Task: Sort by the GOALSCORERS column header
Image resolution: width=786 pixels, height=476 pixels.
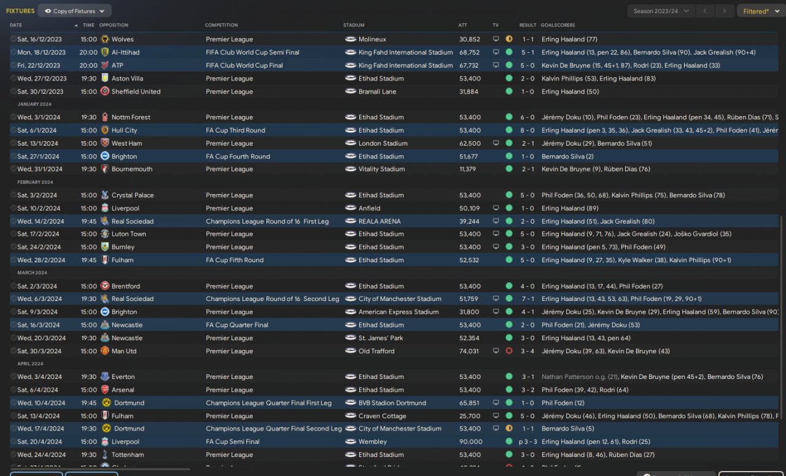Action: tap(558, 25)
